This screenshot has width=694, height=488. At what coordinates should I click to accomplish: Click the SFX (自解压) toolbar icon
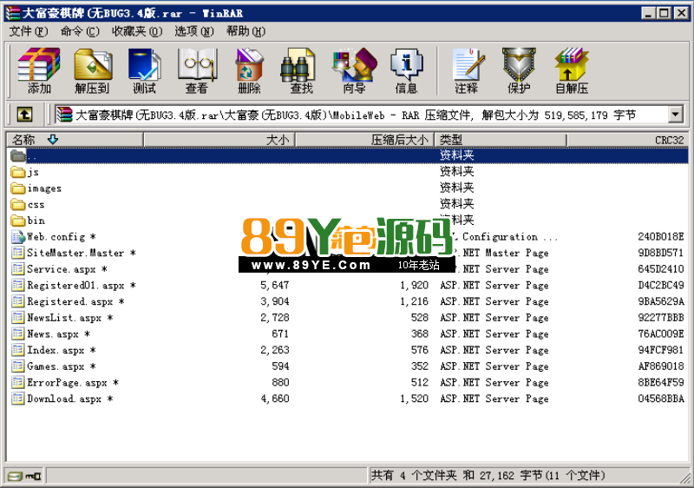tap(572, 70)
